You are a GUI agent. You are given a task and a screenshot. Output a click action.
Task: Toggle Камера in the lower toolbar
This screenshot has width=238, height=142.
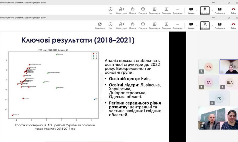click(191, 25)
